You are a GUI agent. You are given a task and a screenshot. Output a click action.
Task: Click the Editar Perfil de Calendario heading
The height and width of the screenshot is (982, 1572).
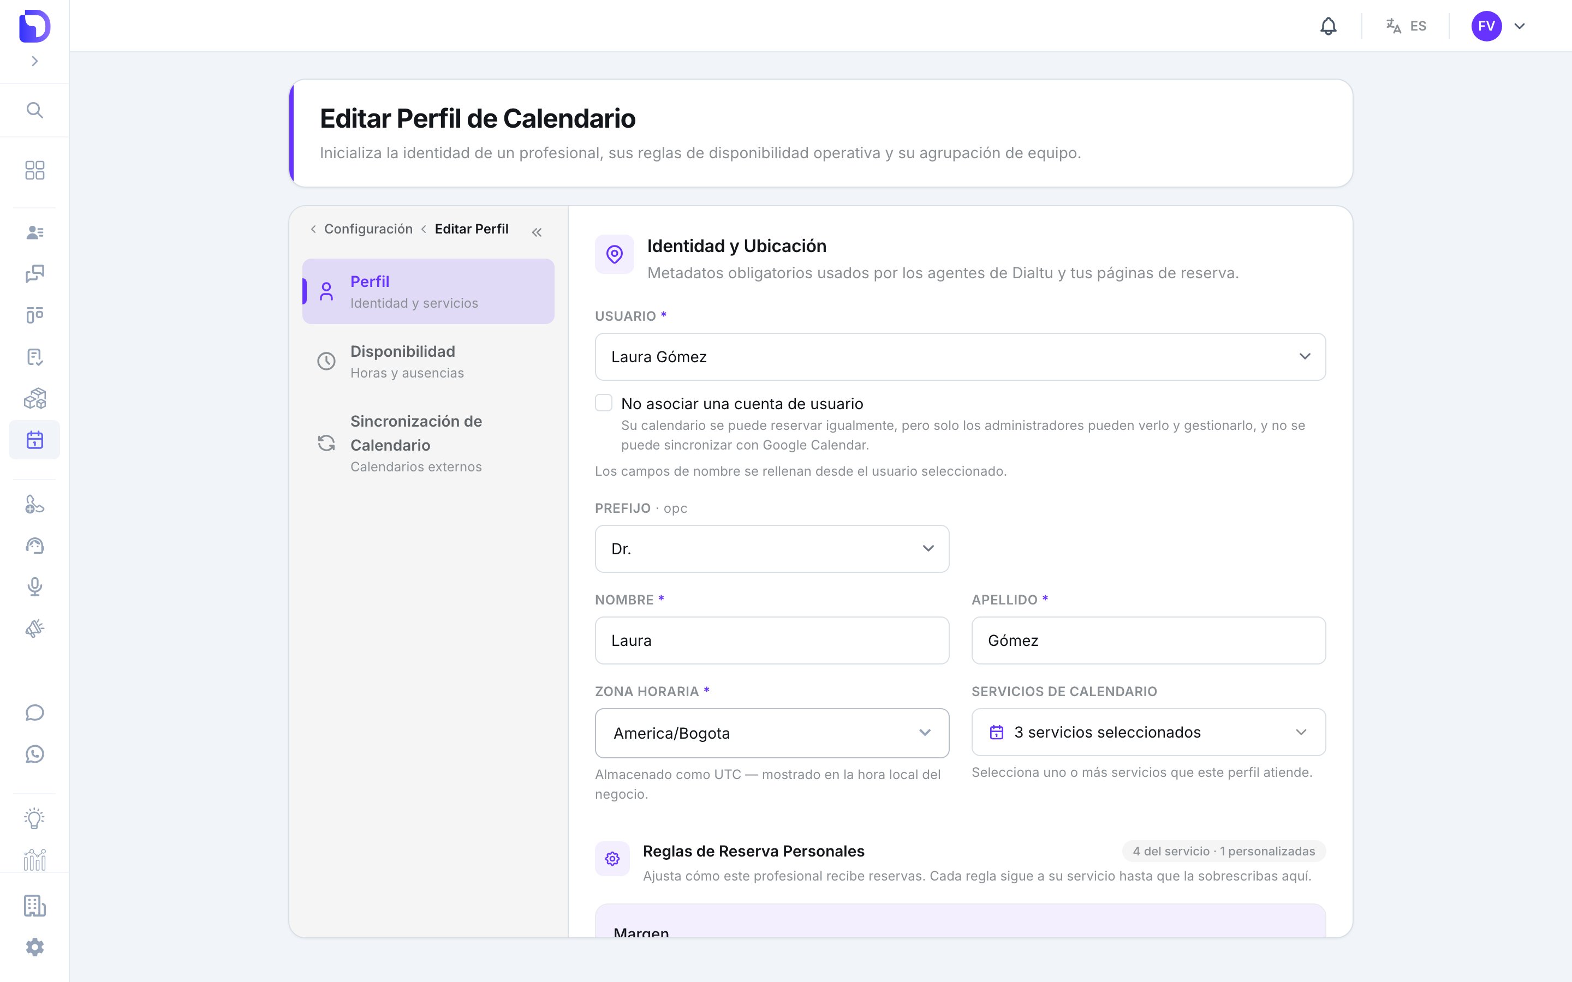click(478, 118)
